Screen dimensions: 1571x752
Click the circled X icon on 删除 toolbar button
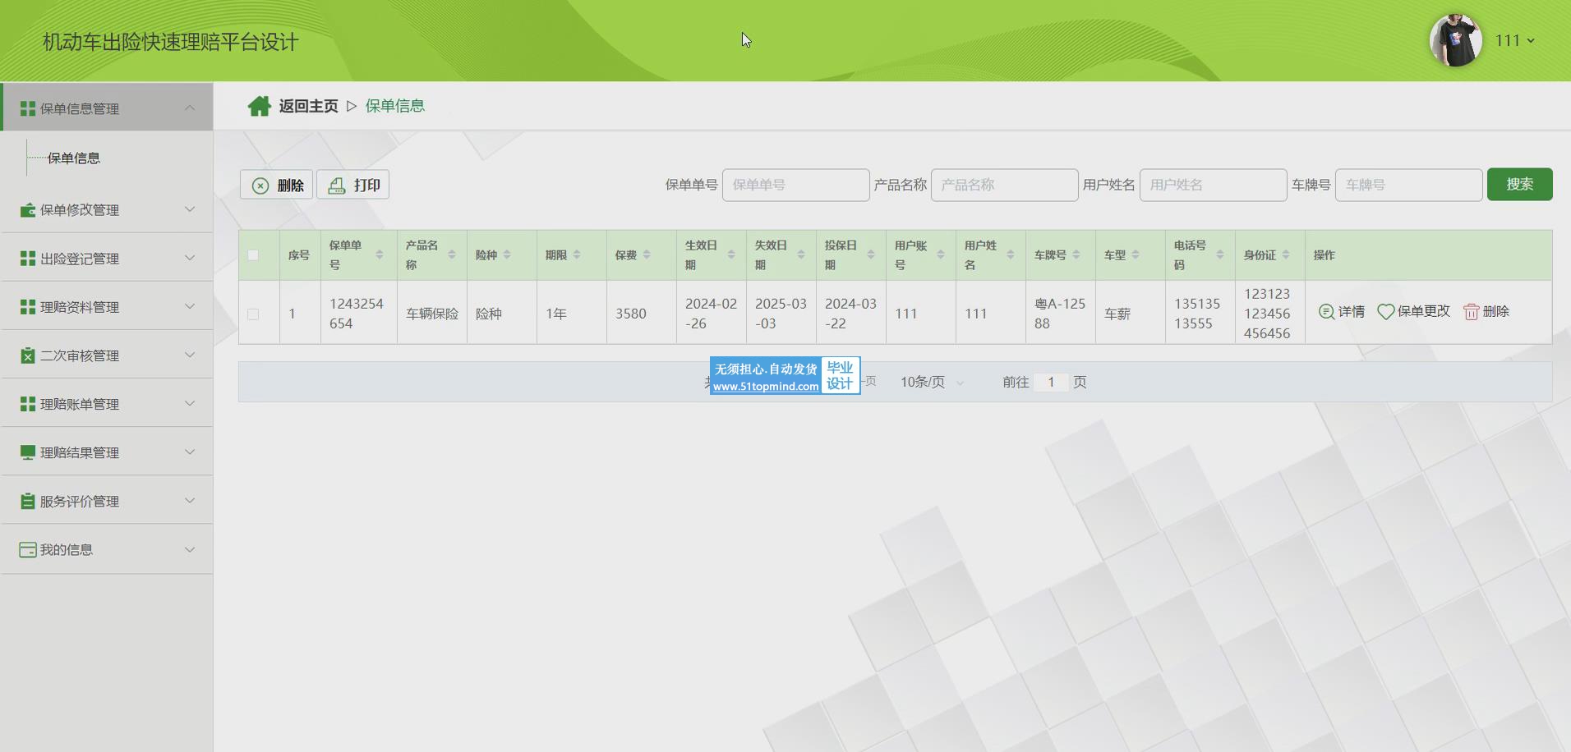pos(260,186)
